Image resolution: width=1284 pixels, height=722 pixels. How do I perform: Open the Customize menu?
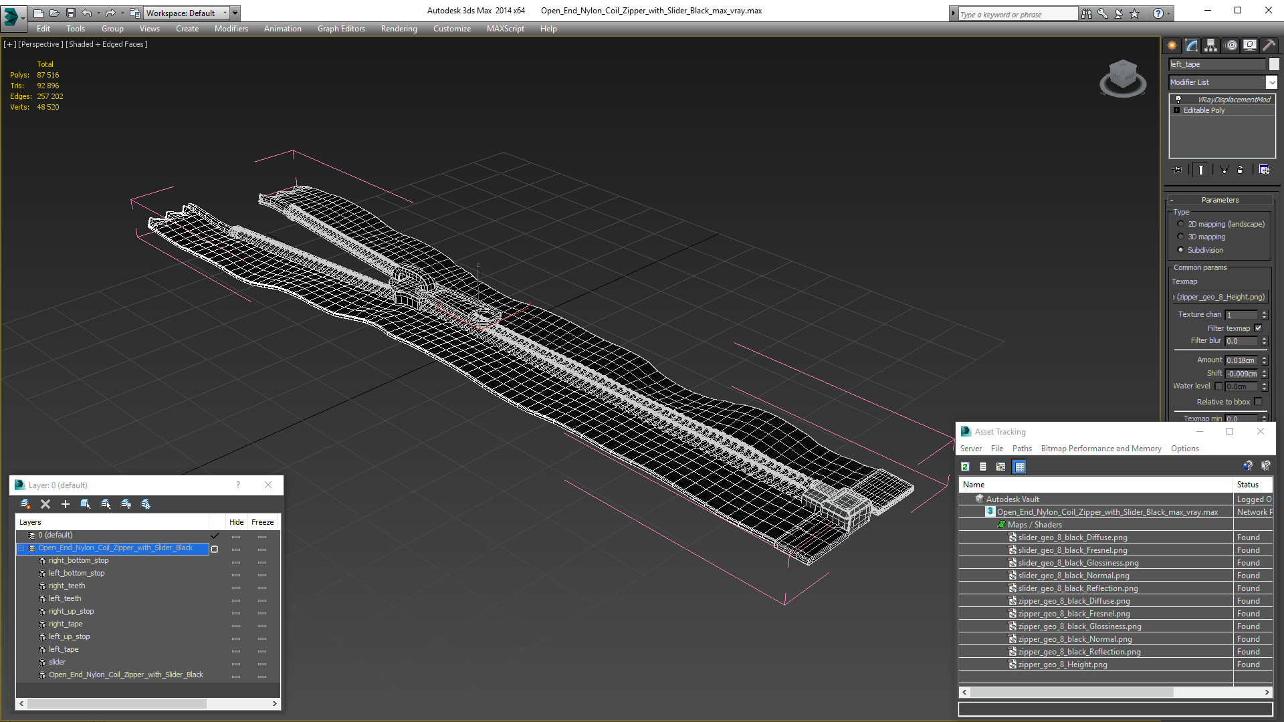click(451, 29)
